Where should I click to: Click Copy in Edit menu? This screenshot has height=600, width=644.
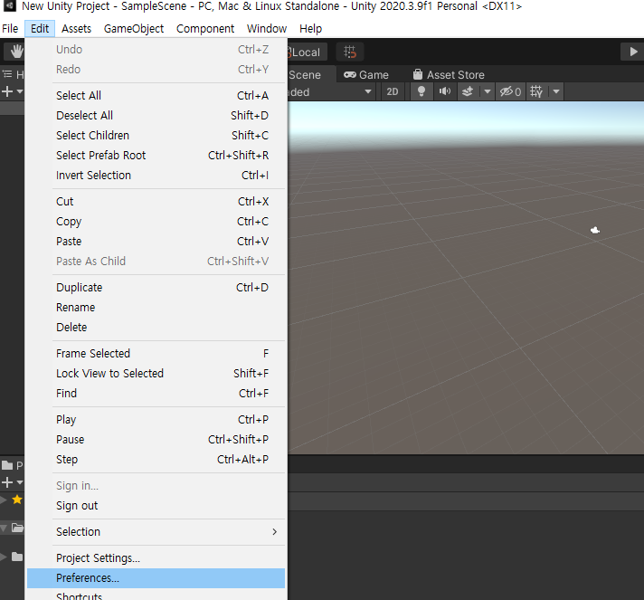click(x=156, y=222)
